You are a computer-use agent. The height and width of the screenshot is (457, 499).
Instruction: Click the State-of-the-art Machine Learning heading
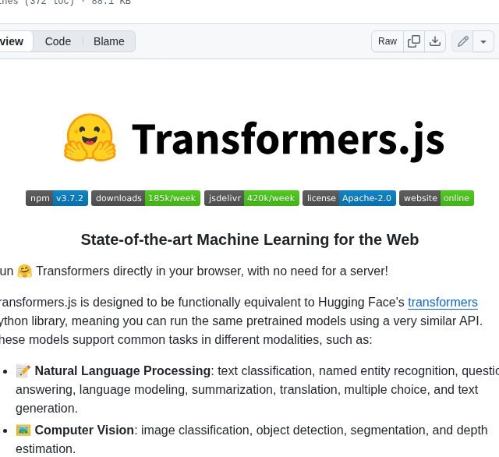coord(249,239)
